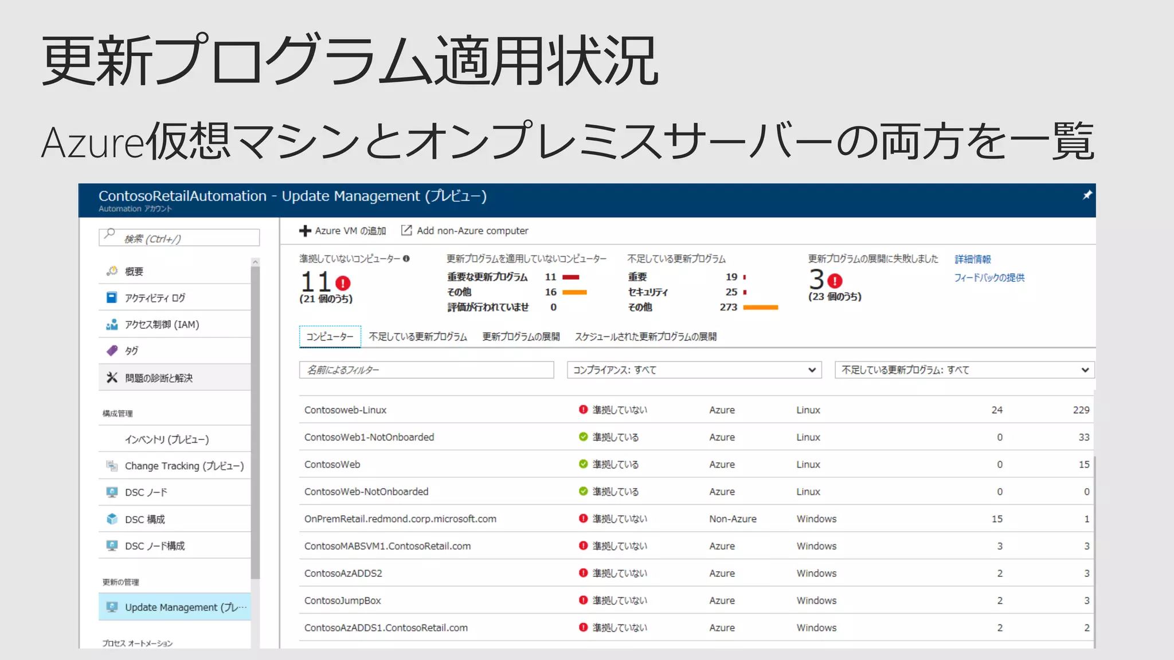The image size is (1174, 660).
Task: Open DSC 構成 from sidebar
Action: tap(144, 519)
